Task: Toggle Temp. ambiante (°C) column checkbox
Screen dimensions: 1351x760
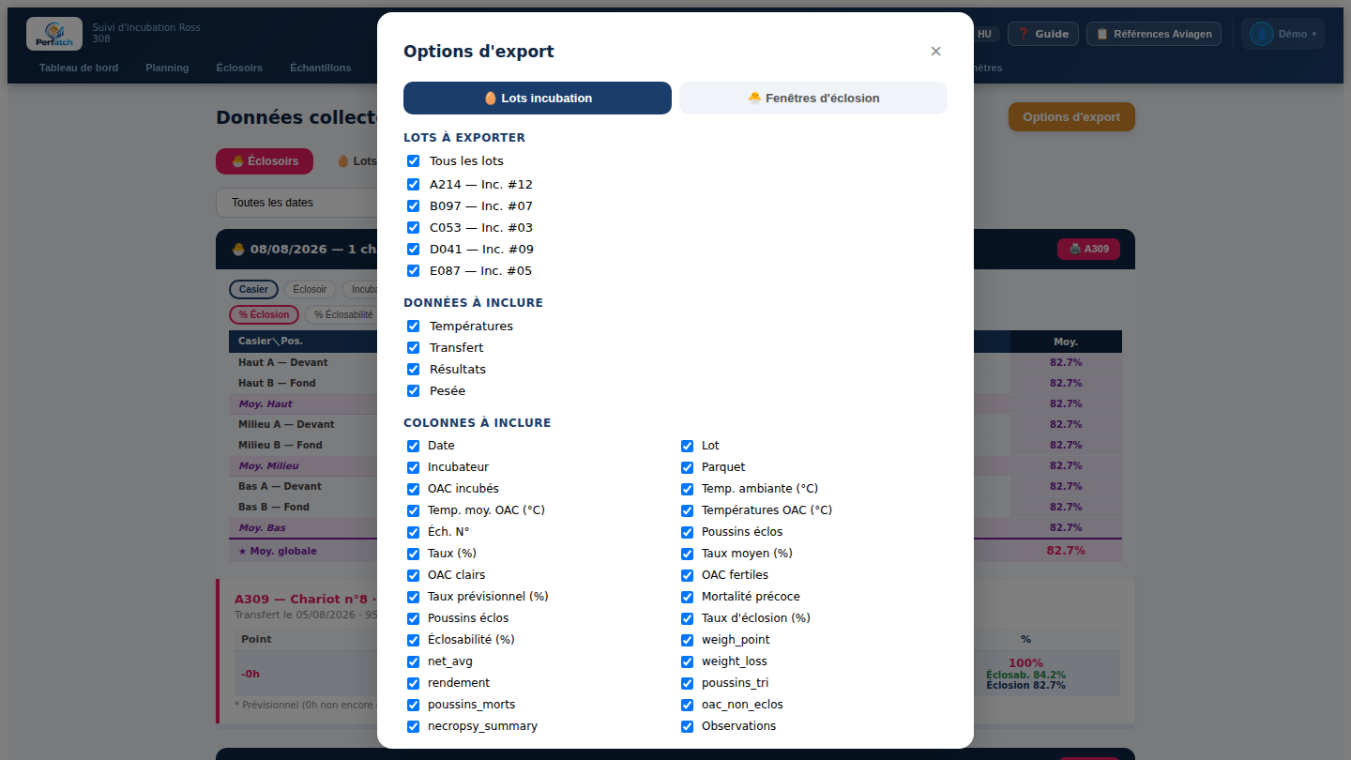Action: coord(687,489)
